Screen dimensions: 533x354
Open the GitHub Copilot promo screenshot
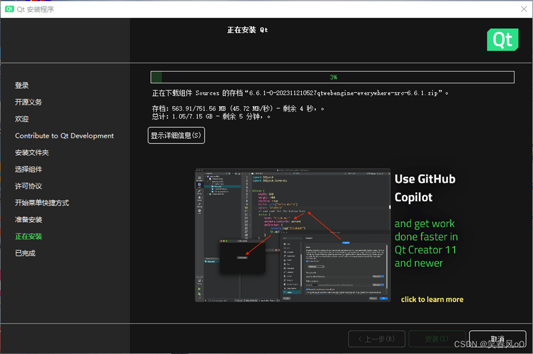tap(292, 235)
